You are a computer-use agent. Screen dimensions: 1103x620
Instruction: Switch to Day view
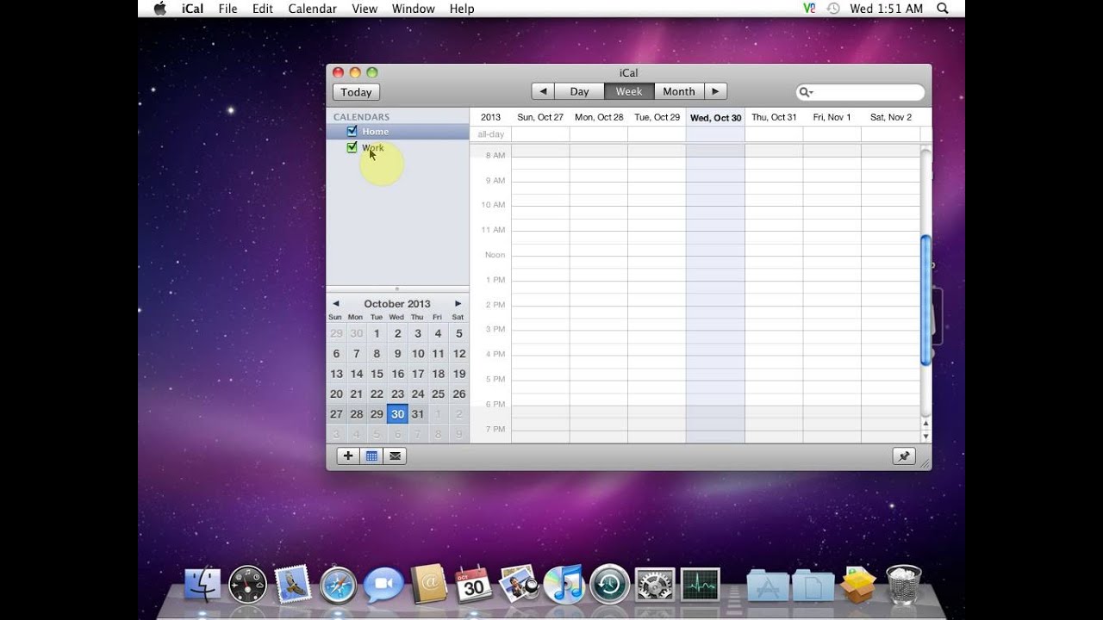[x=579, y=91]
